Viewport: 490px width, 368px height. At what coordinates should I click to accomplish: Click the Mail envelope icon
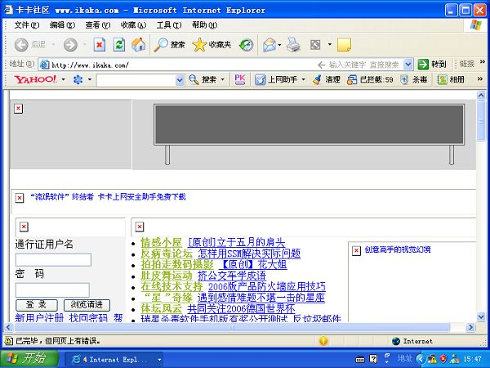click(269, 45)
